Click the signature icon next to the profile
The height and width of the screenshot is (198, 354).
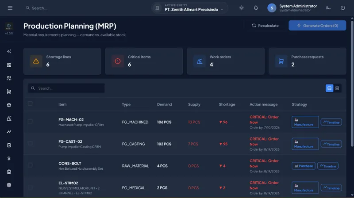pos(328,8)
